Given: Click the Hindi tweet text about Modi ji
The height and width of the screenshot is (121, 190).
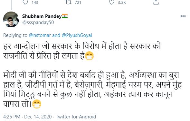Looking at the screenshot, I should pos(93,90).
